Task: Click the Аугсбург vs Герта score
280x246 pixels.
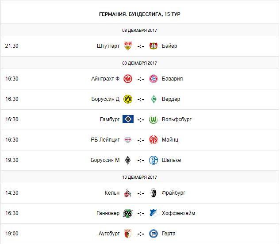Action: pos(141,234)
